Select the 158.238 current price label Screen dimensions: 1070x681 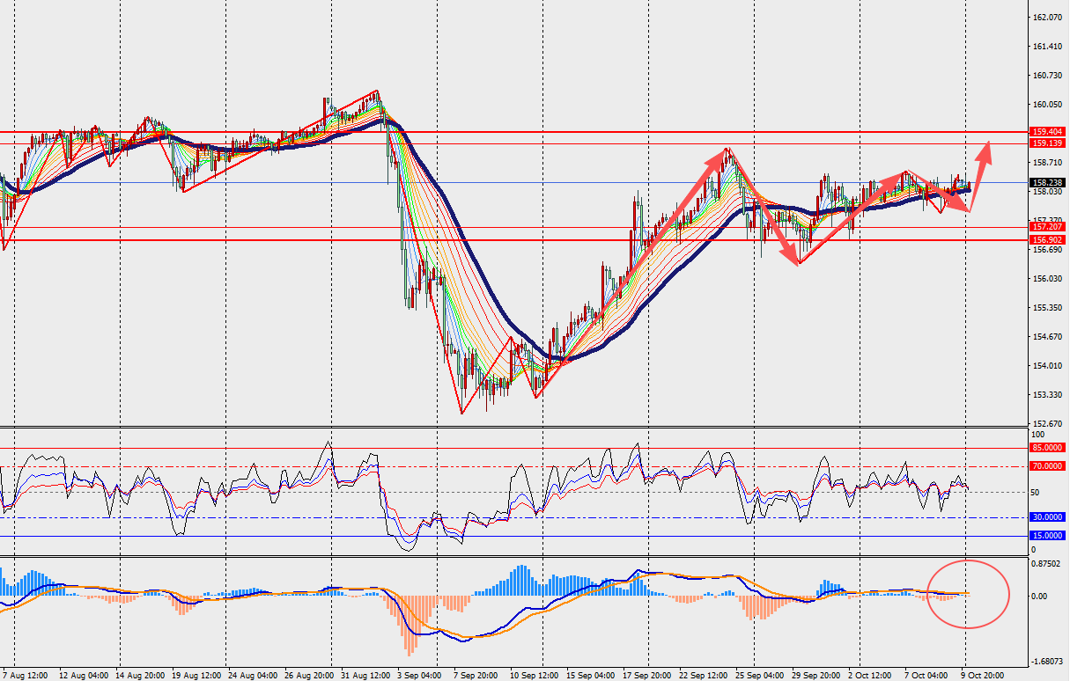[x=1045, y=183]
